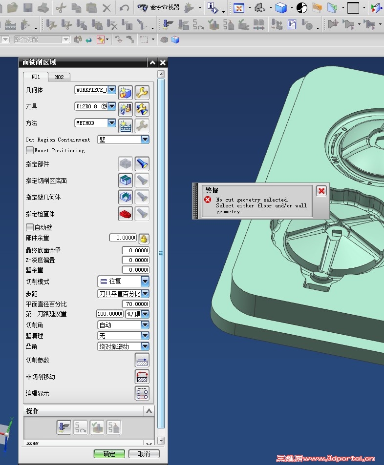Screen dimensions: 384x465
Task: Click the Delete X icon in the toolbar
Action: pyautogui.click(x=107, y=7)
